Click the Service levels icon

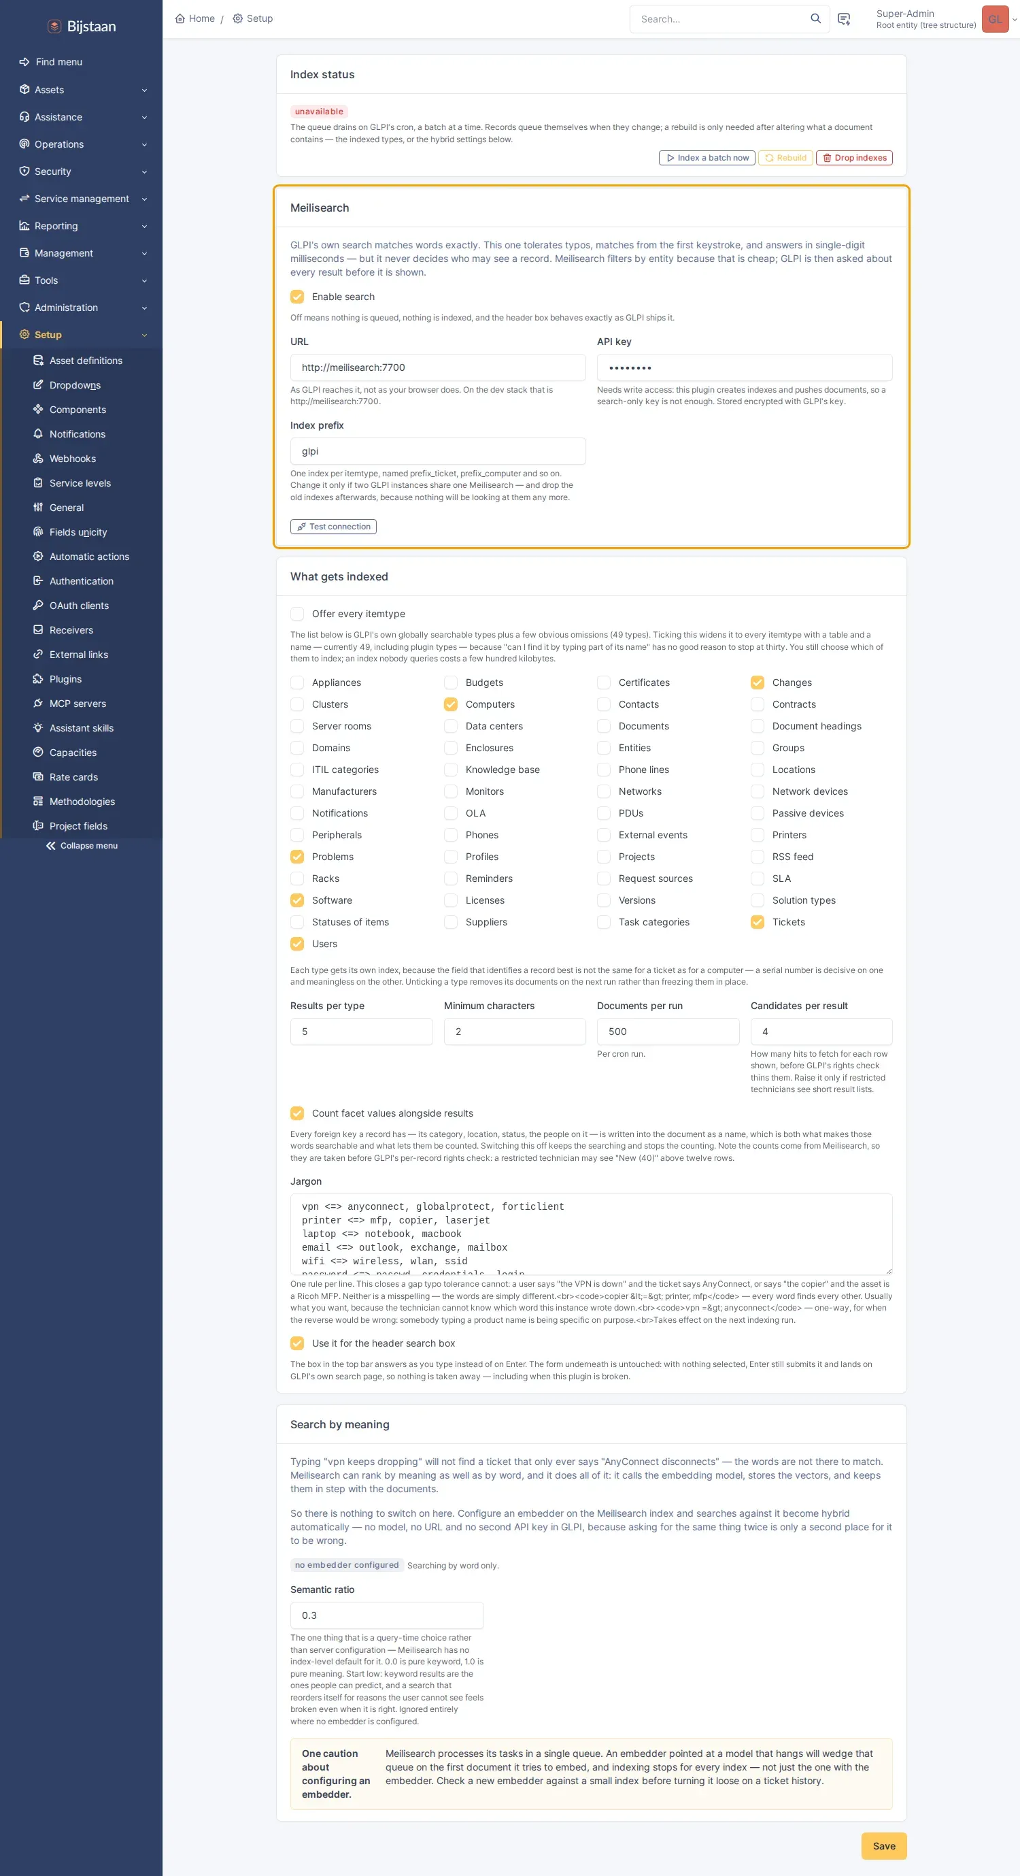point(38,483)
